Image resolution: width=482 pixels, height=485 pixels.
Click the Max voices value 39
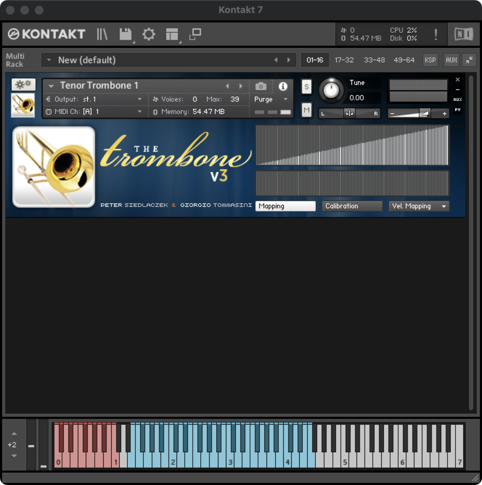[x=235, y=99]
